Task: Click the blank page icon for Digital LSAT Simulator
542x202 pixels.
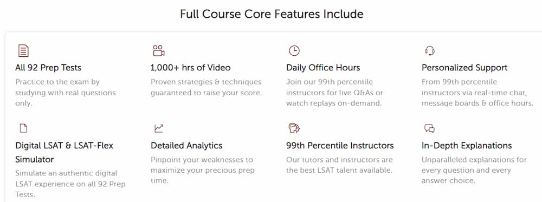Action: coord(23,128)
